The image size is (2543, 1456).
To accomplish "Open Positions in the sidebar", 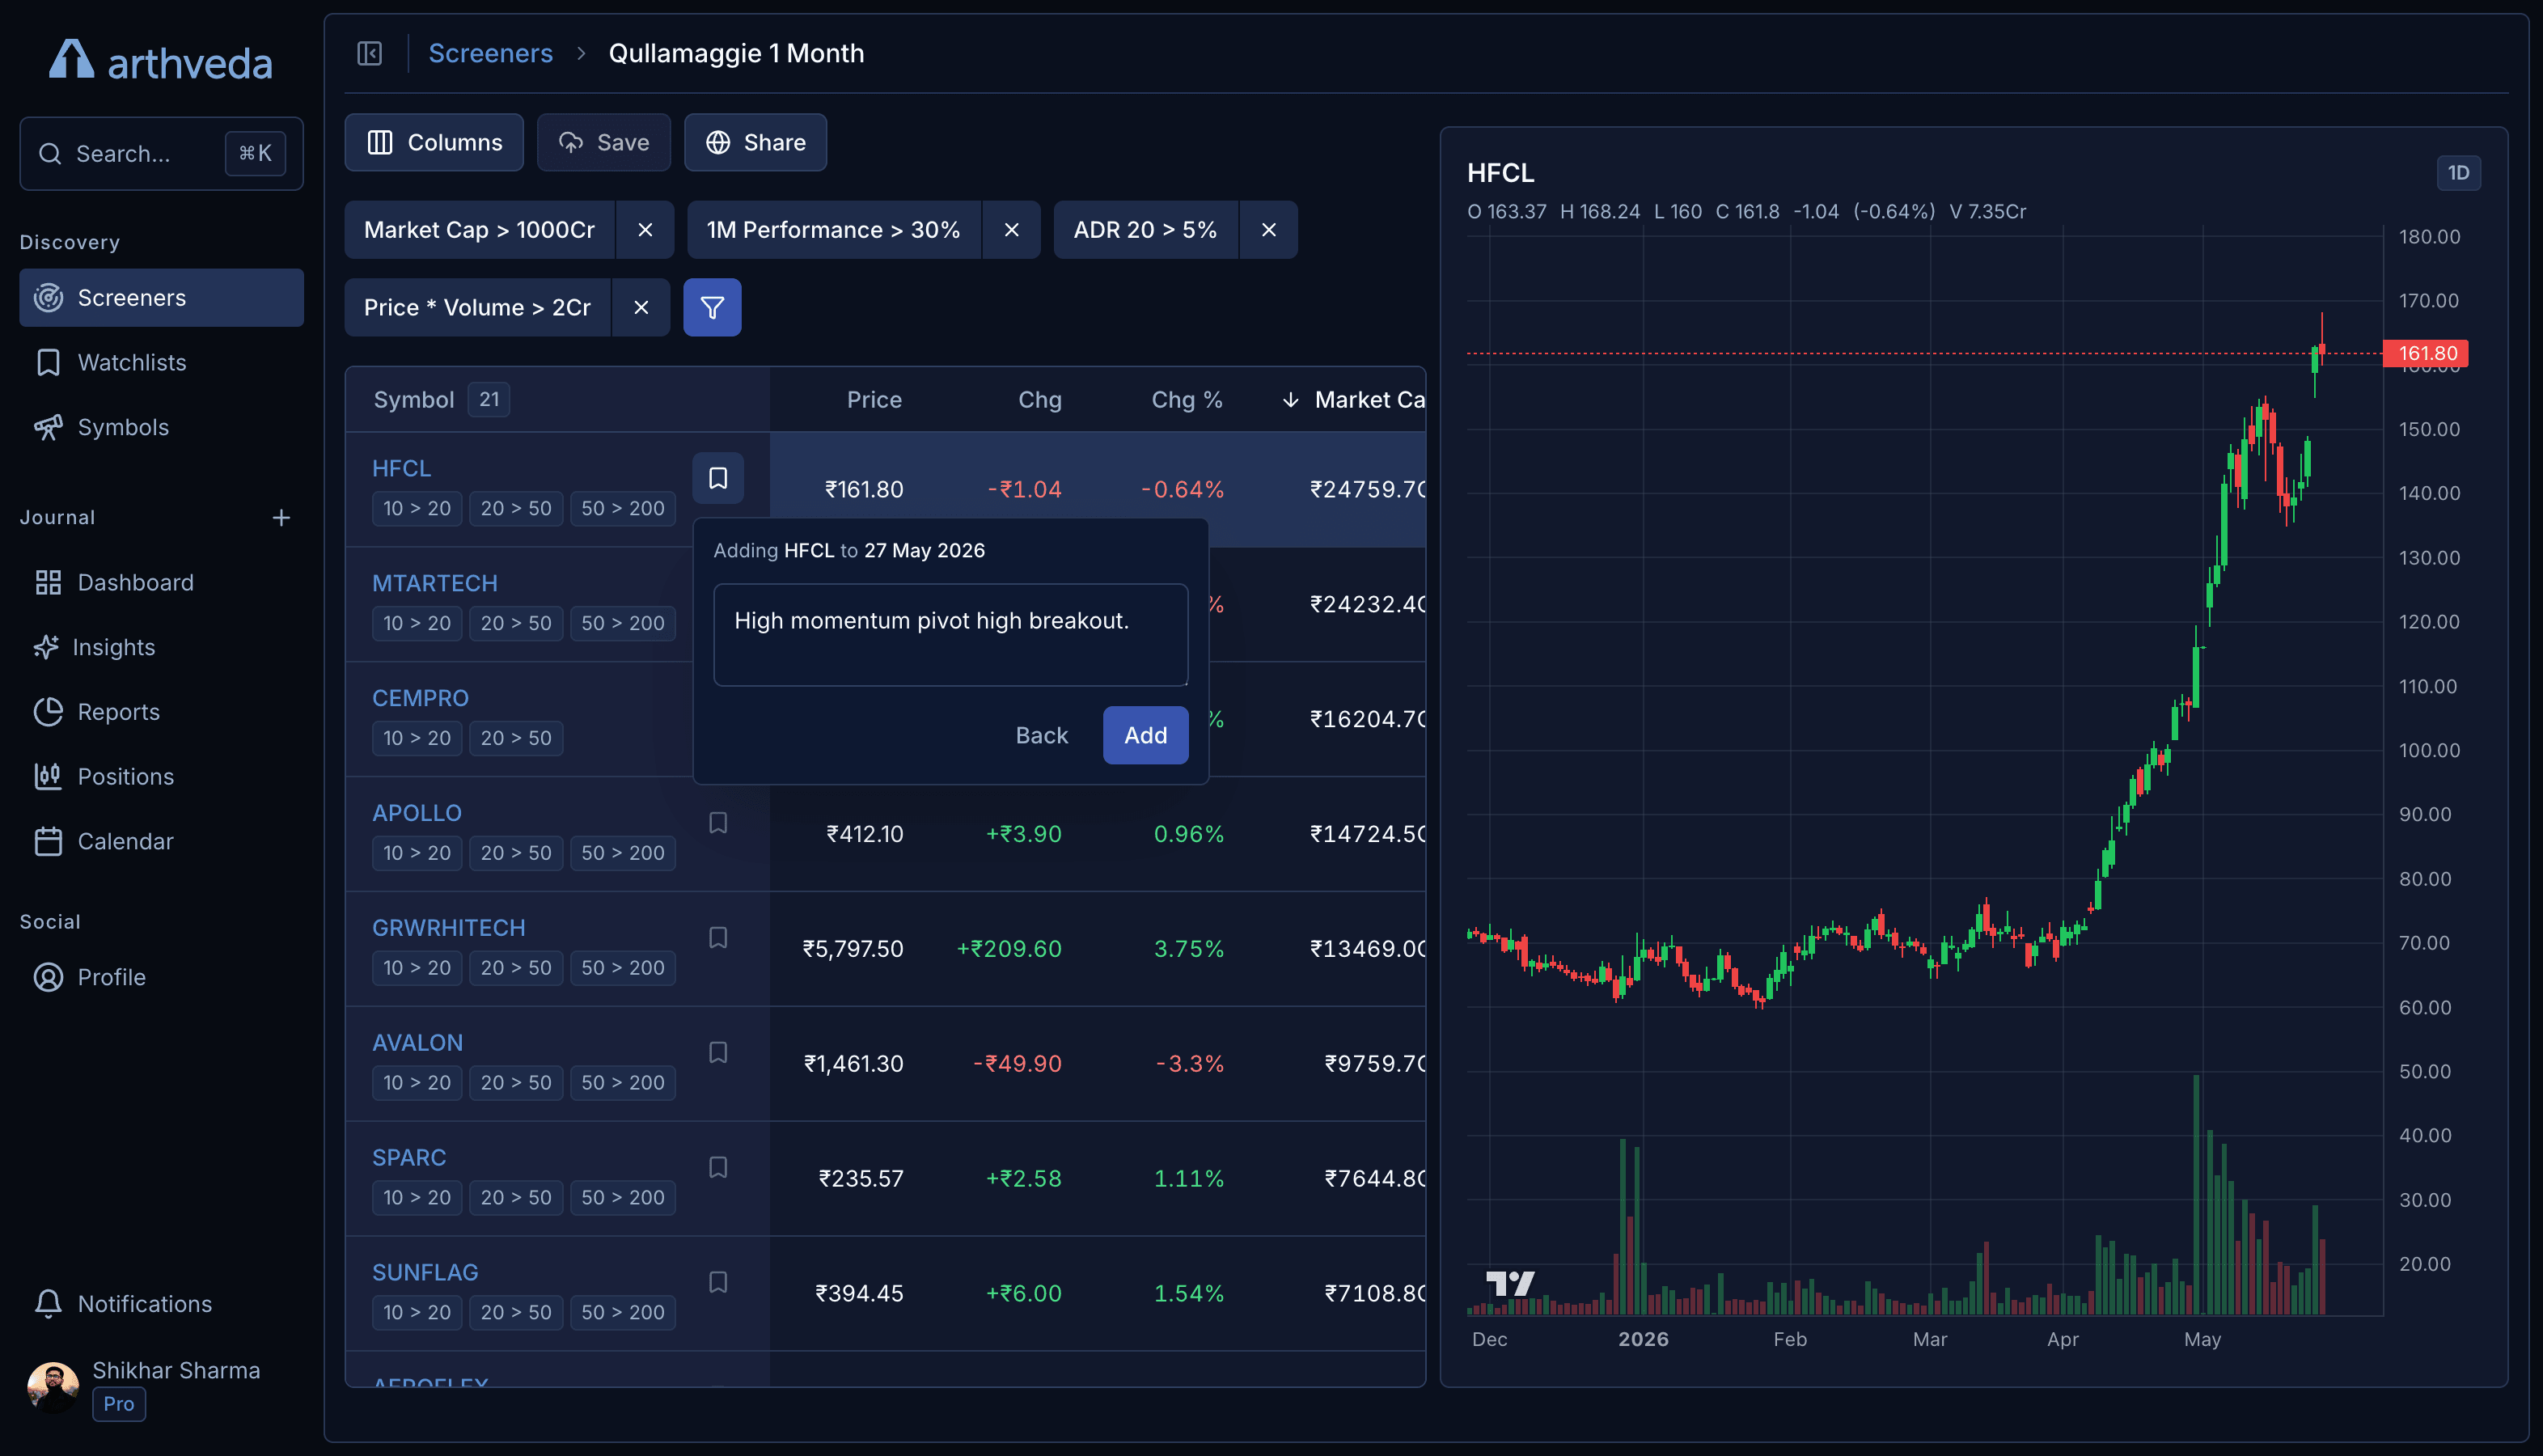I will 161,776.
